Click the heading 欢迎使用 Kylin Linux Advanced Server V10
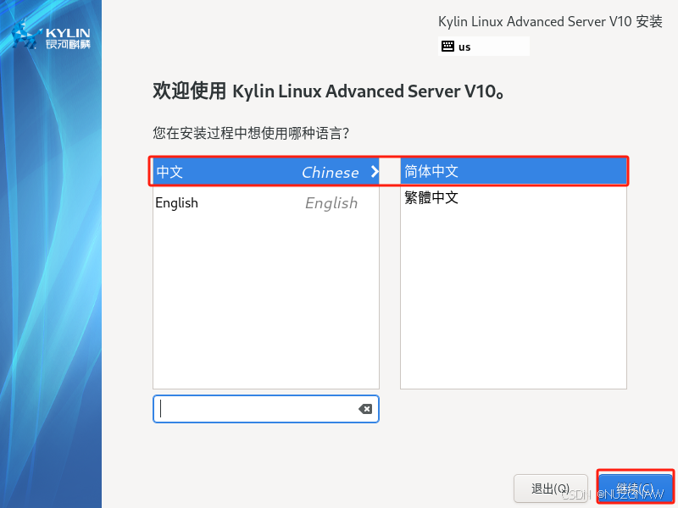Screen dimensions: 678x508 click(x=329, y=91)
